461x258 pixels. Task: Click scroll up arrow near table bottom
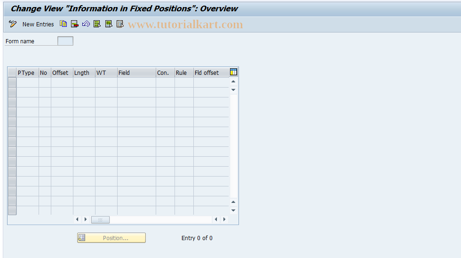[x=233, y=202]
